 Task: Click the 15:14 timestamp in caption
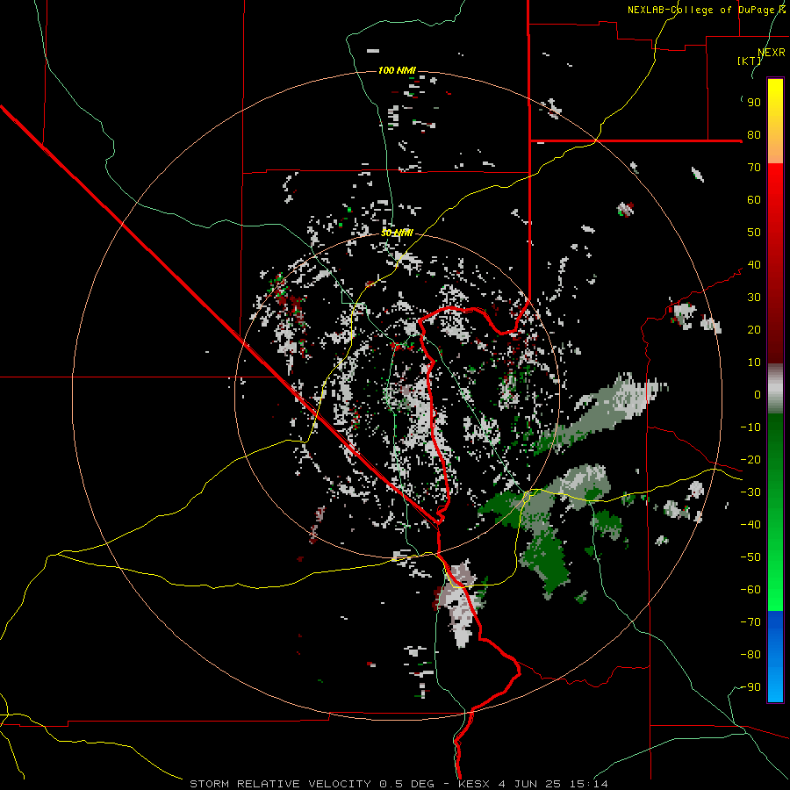tap(588, 784)
